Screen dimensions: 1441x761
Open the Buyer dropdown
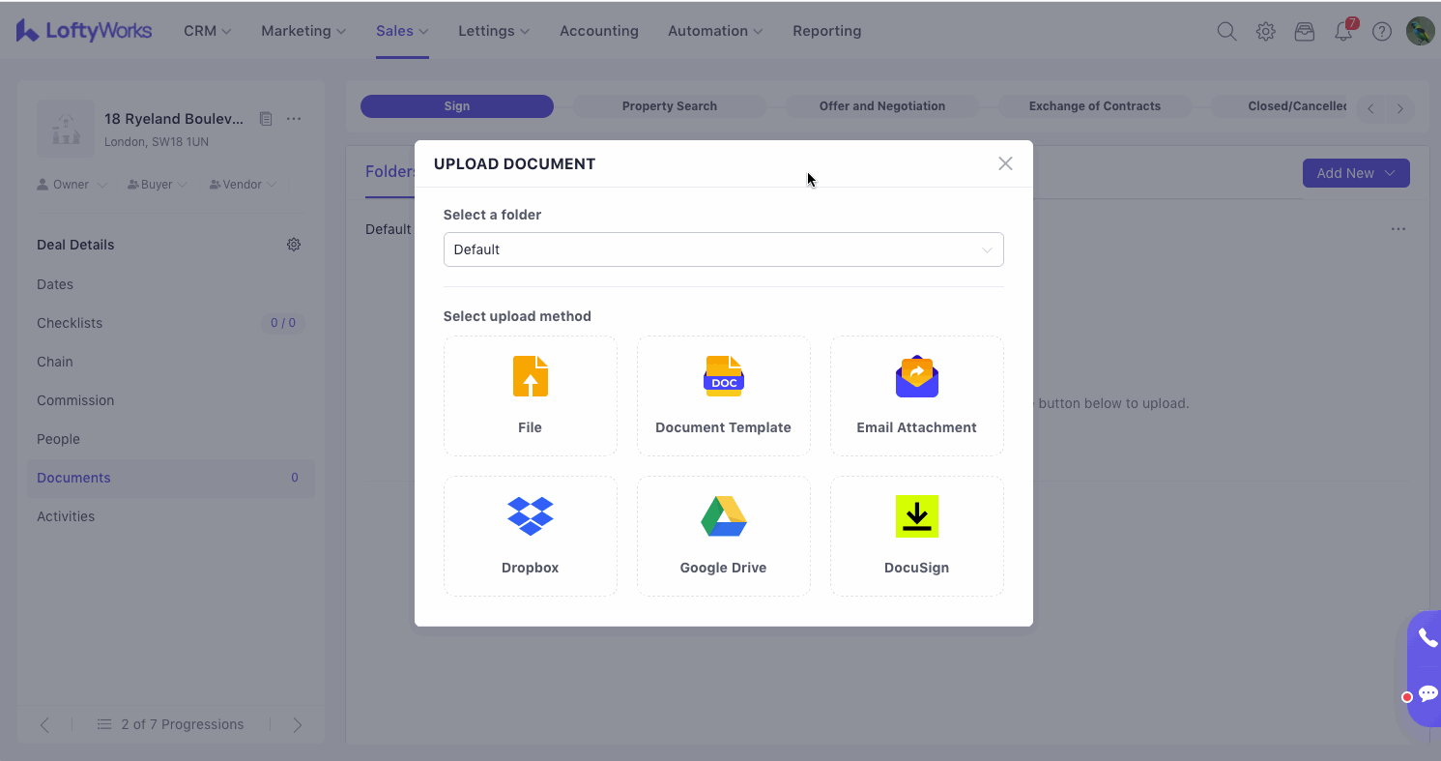[x=156, y=185]
